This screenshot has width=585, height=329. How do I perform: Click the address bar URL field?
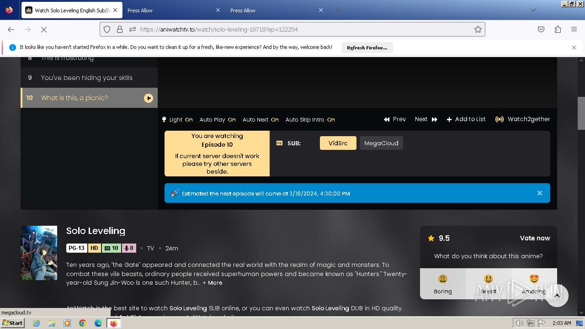(x=292, y=29)
